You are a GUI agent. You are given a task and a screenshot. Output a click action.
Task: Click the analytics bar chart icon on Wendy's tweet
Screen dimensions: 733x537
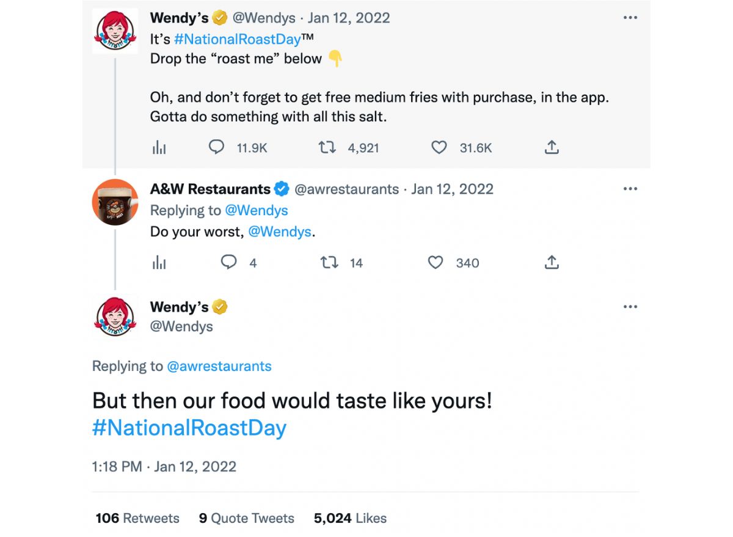[x=159, y=147]
